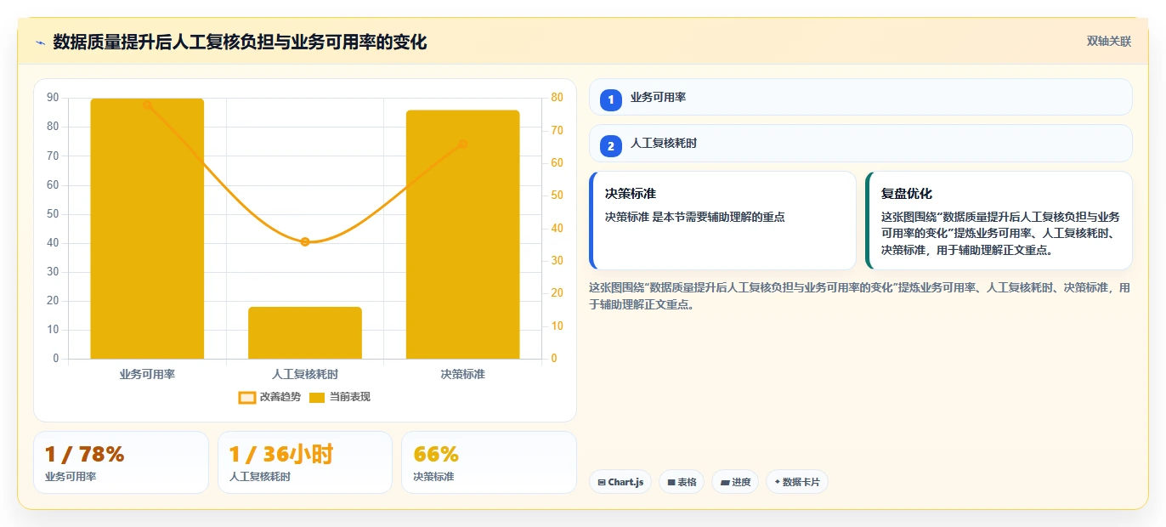Screen dimensions: 1166x527
Task: Click the number 2 badge
Action: (610, 145)
